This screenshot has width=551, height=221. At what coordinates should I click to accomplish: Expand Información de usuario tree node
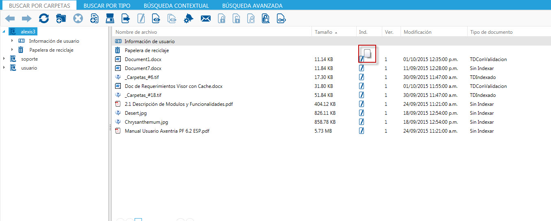[12, 41]
